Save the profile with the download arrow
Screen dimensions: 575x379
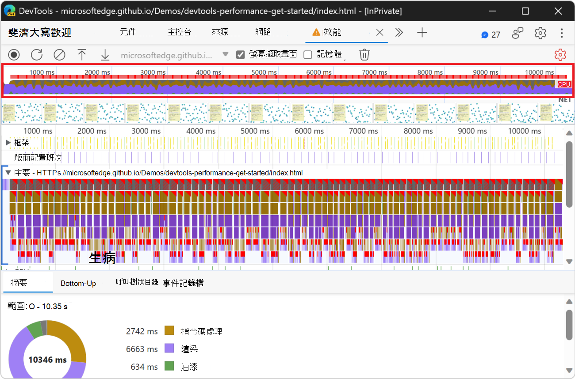[x=105, y=55]
